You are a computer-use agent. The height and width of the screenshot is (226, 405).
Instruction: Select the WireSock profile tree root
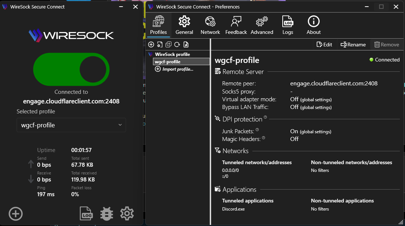click(172, 54)
